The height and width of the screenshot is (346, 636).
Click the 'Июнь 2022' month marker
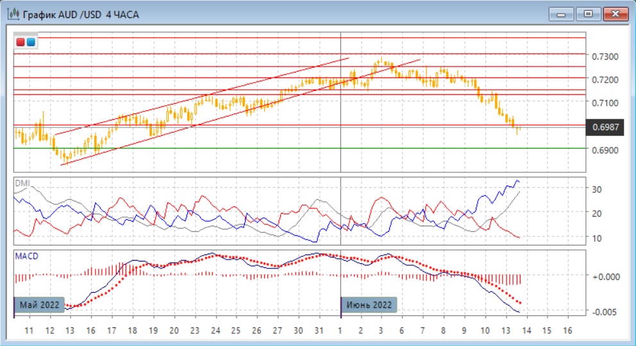369,304
